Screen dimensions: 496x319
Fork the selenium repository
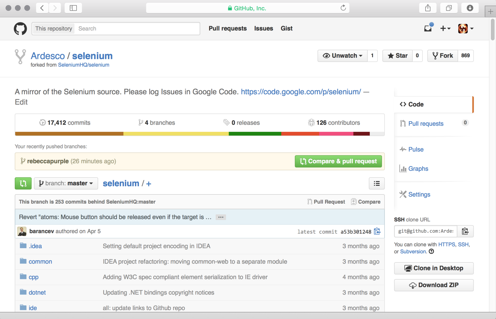pos(443,56)
